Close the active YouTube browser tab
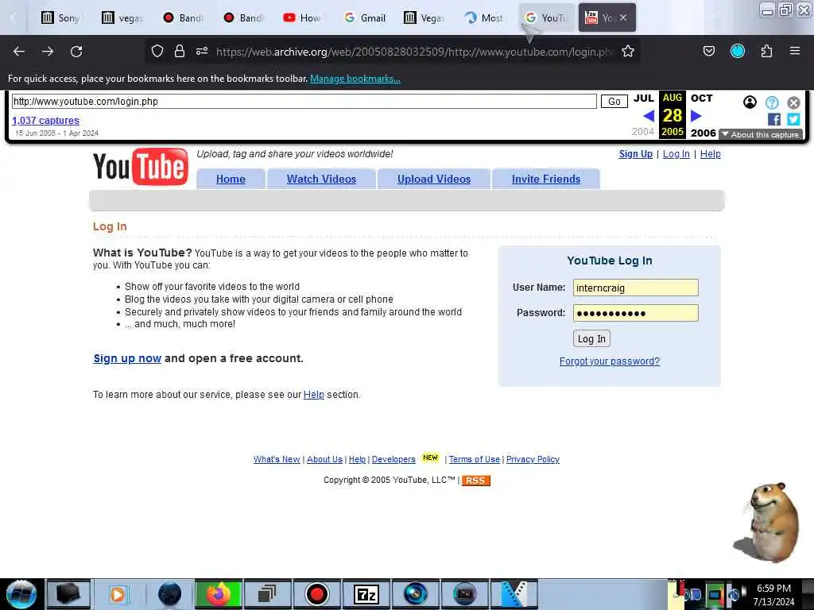Image resolution: width=814 pixels, height=610 pixels. (x=623, y=17)
